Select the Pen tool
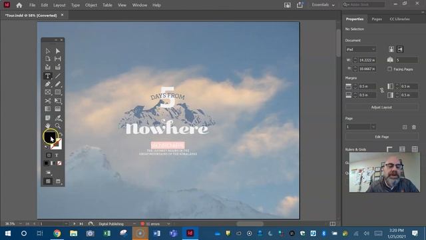This screenshot has width=426, height=240. click(x=48, y=84)
